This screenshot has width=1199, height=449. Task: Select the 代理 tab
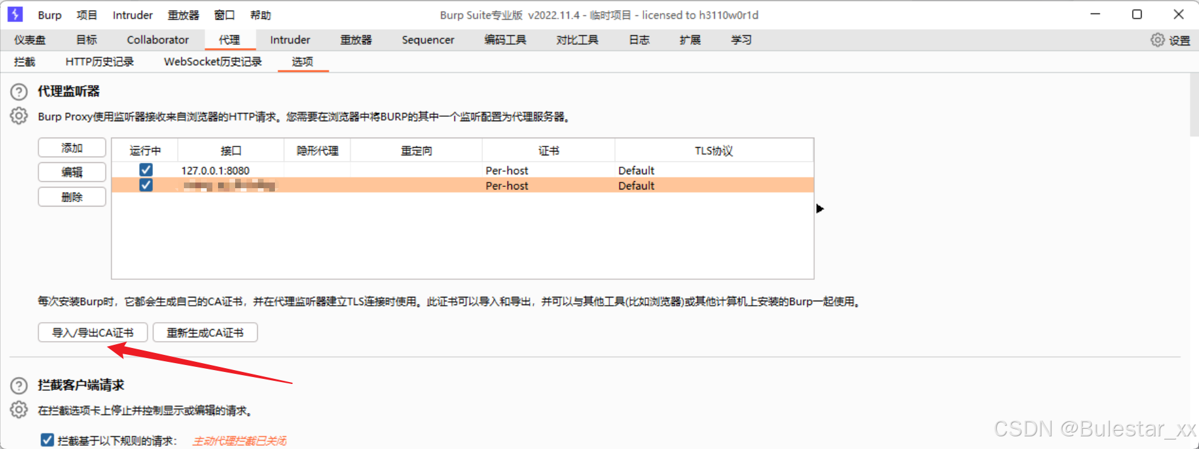(x=229, y=40)
